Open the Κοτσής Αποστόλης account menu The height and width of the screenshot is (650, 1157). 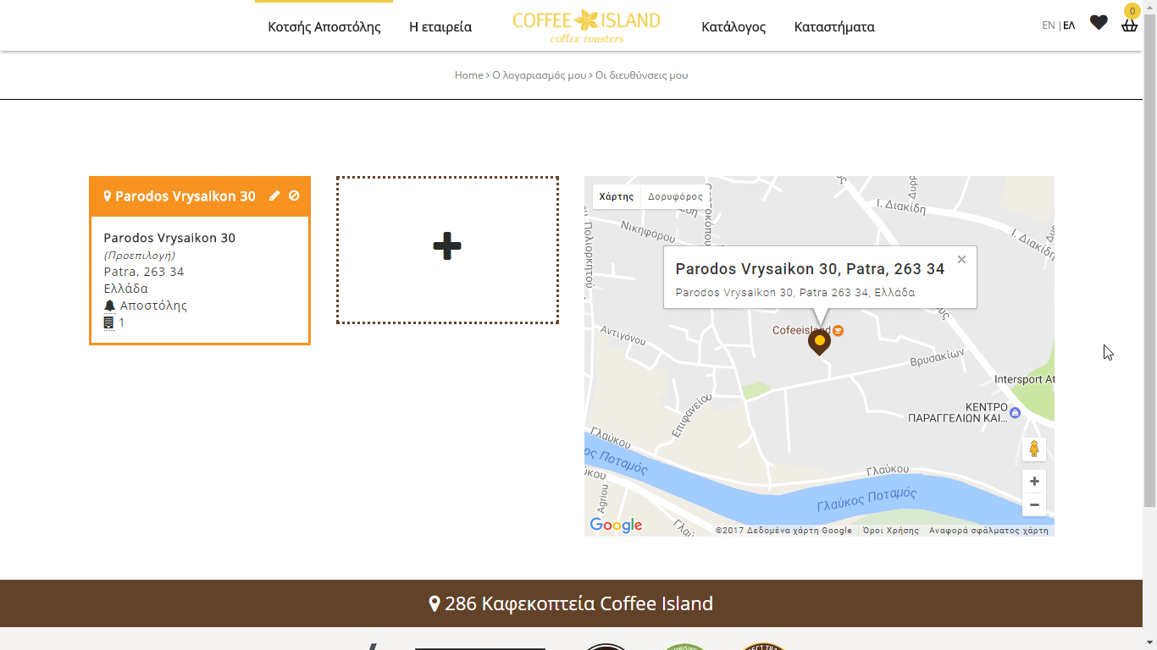324,27
